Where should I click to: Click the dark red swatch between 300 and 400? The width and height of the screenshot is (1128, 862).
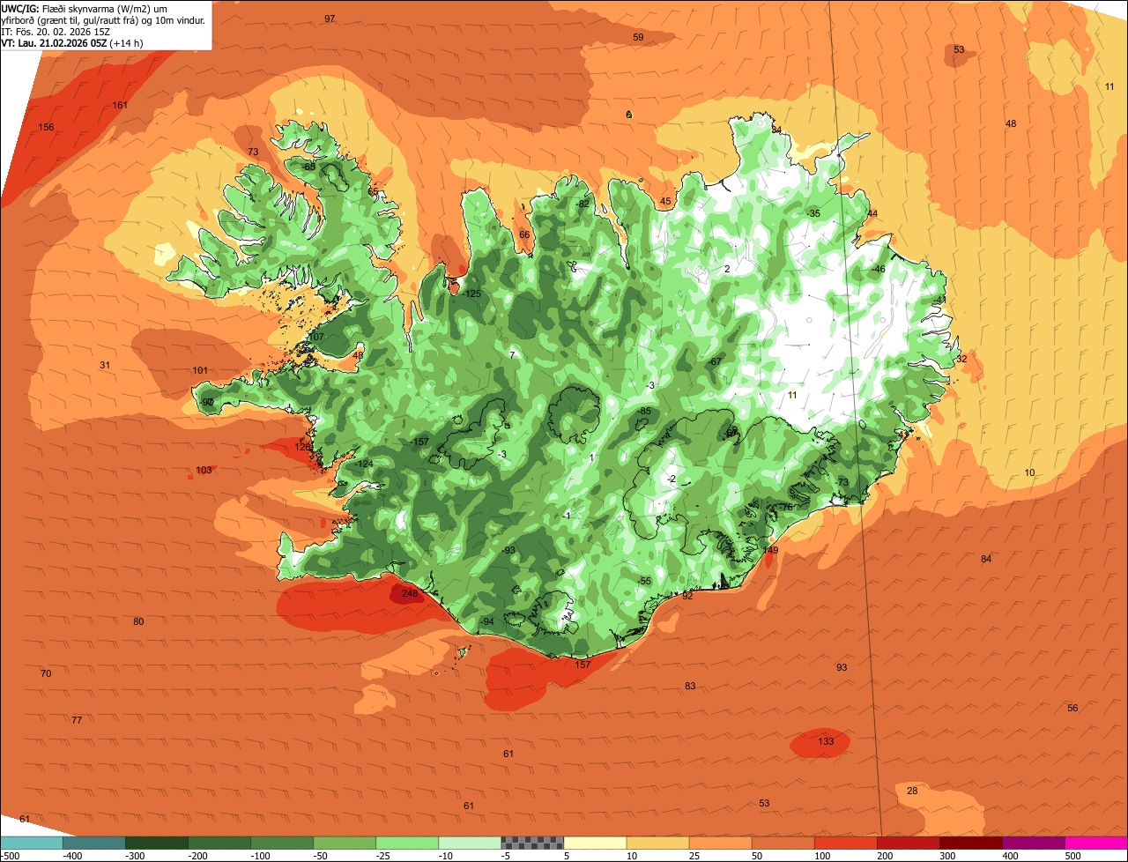970,843
